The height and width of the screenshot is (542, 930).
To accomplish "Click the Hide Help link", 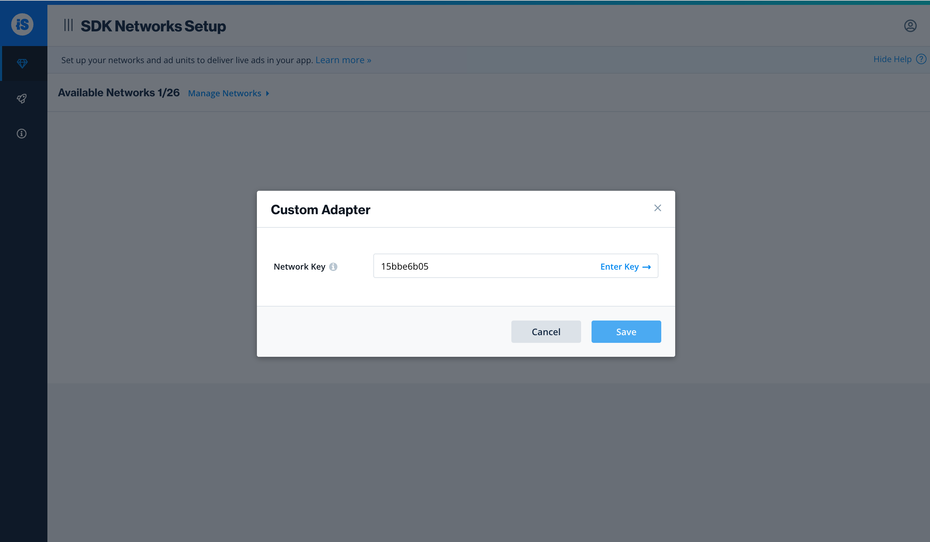I will tap(892, 59).
